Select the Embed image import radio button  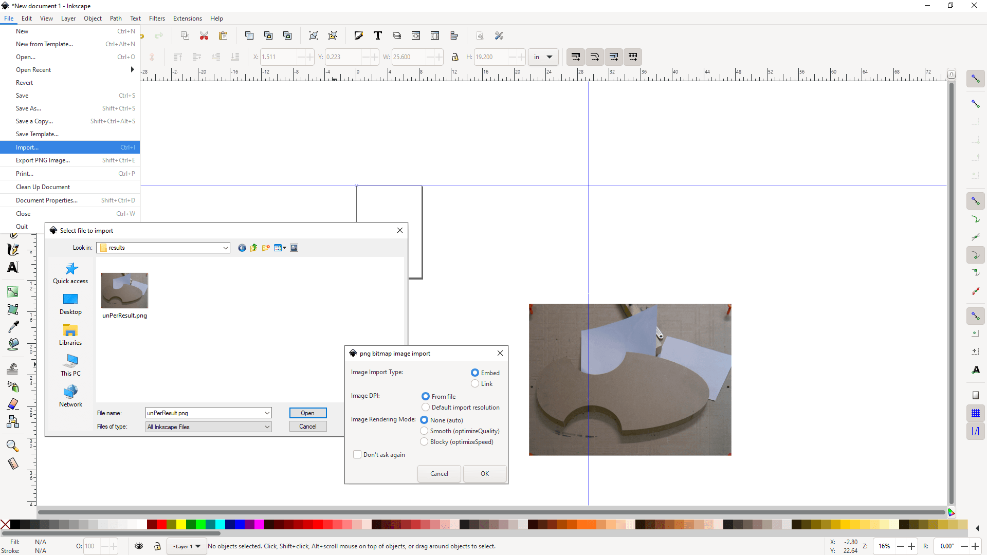click(x=476, y=373)
